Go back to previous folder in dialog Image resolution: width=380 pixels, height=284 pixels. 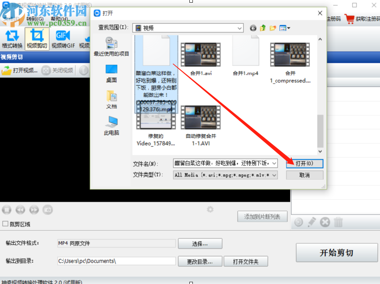coord(253,28)
